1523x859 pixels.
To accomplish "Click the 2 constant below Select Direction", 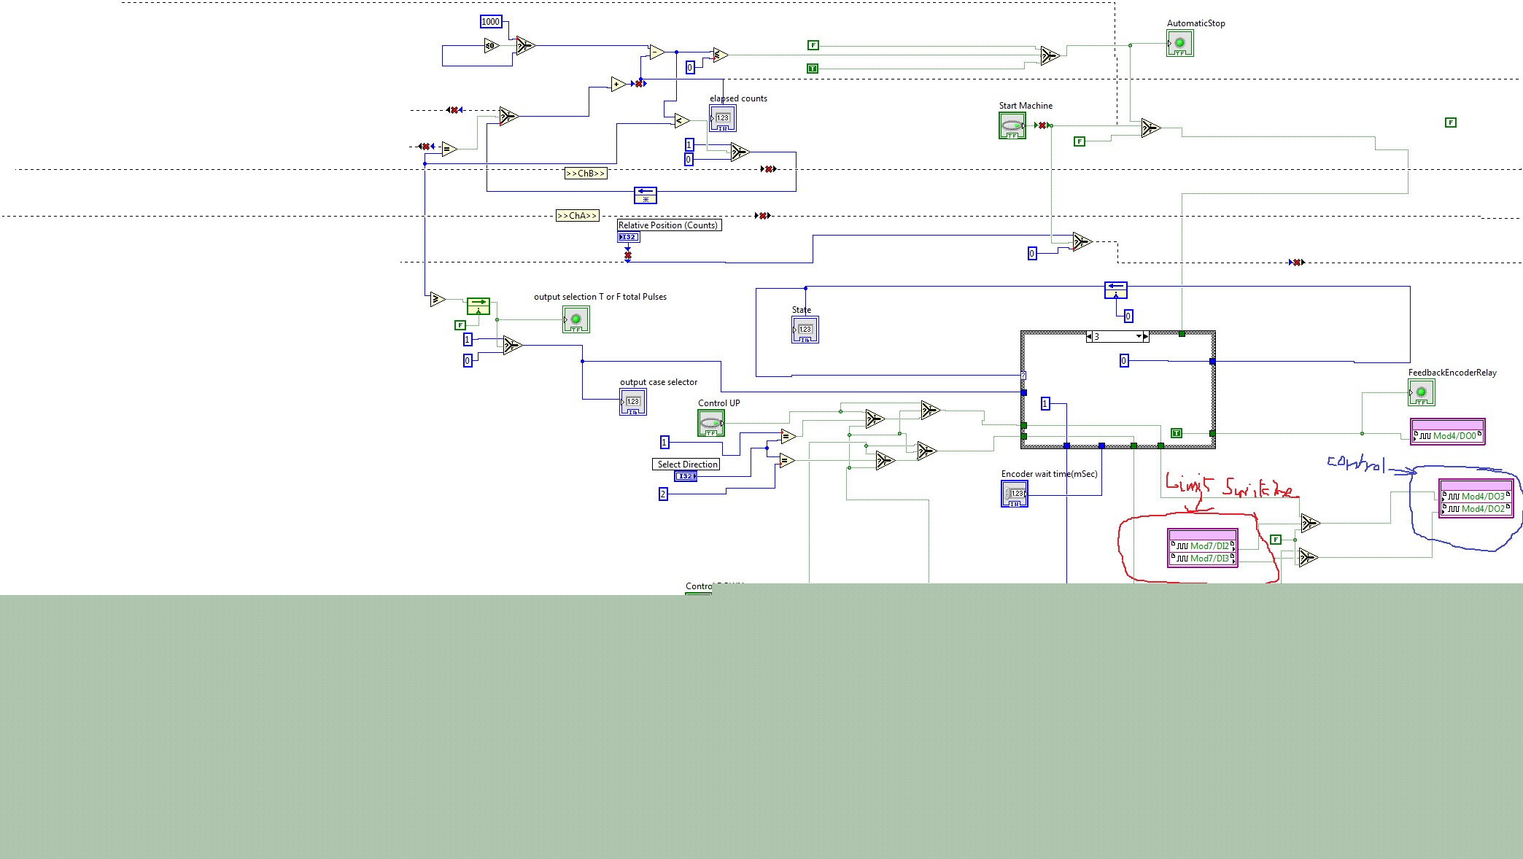I will 663,494.
